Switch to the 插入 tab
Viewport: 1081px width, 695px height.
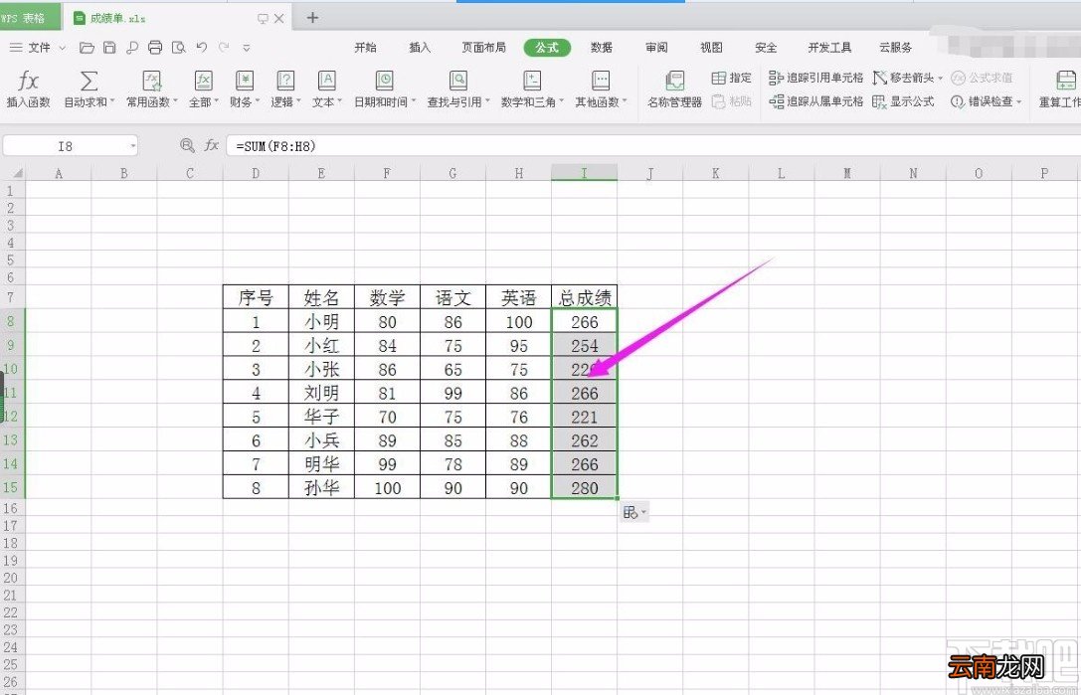coord(420,47)
